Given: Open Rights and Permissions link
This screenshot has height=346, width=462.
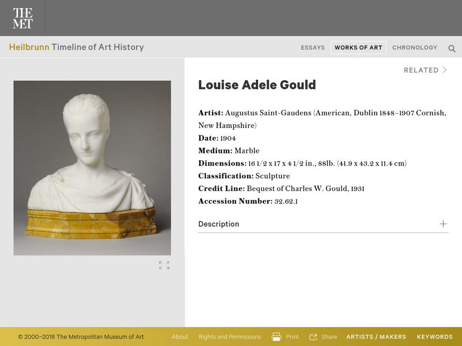Looking at the screenshot, I should pos(230,337).
